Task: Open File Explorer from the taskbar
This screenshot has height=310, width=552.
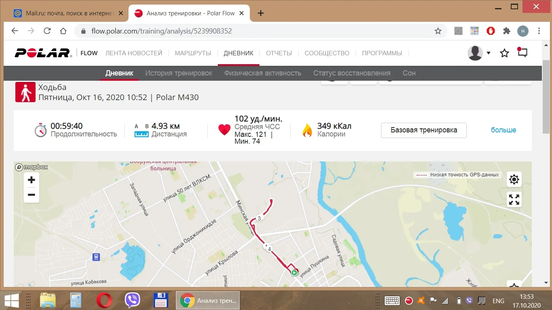Action: coord(48,301)
